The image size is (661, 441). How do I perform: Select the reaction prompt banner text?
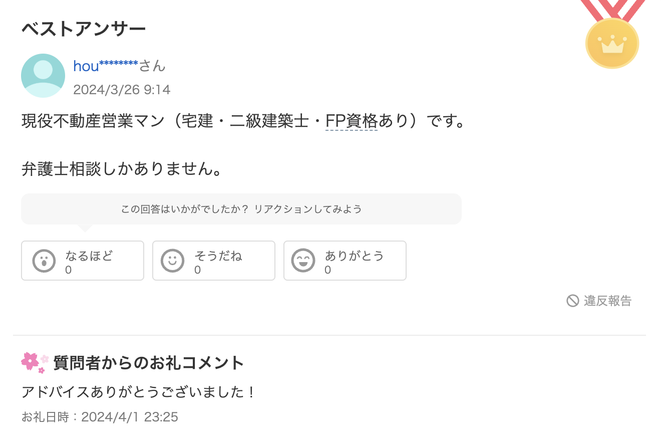point(241,208)
